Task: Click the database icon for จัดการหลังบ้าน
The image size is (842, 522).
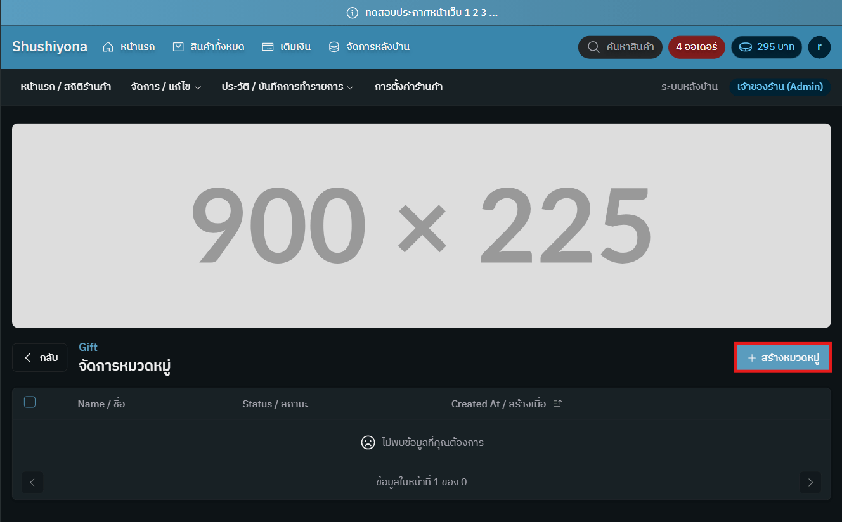Action: (334, 47)
